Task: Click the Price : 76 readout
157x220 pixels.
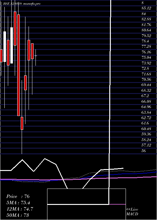Action: (x=18, y=196)
